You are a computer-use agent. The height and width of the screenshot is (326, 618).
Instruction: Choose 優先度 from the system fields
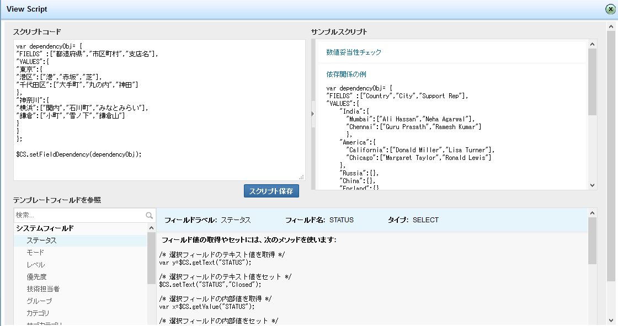[36, 277]
